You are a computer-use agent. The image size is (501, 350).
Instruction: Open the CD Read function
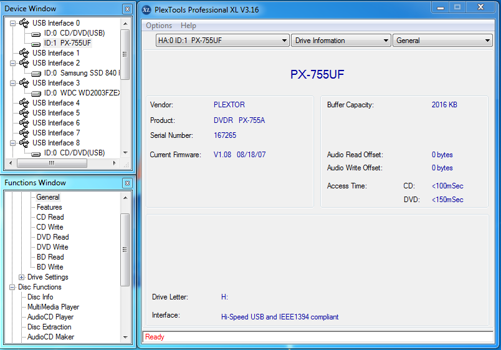(50, 217)
